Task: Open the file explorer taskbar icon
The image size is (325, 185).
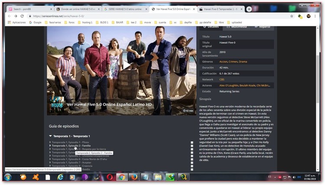Action: point(158,177)
